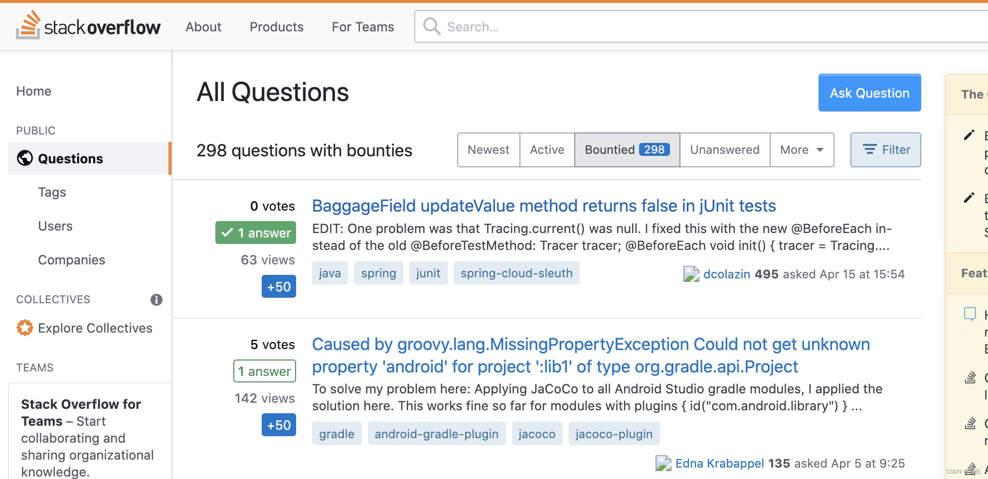This screenshot has width=988, height=479.
Task: Open the BaggageField updateValue question link
Action: click(544, 206)
